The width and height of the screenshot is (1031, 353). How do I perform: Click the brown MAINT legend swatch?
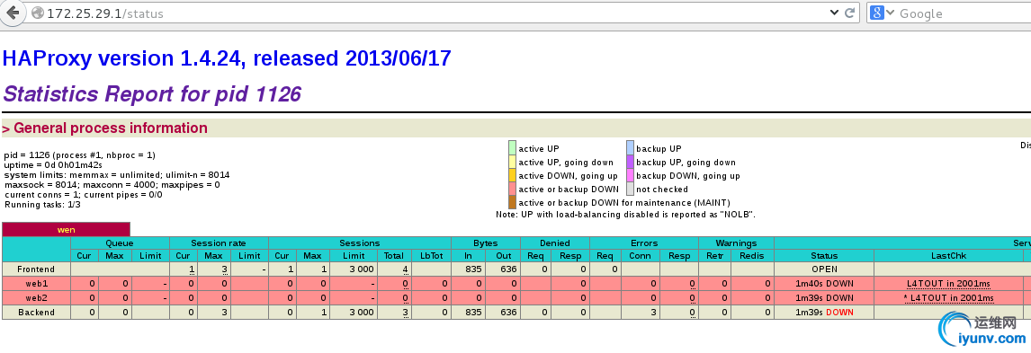click(512, 202)
